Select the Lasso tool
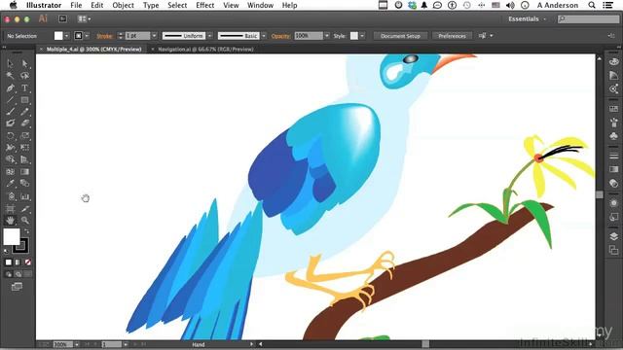Image resolution: width=623 pixels, height=350 pixels. coord(24,76)
